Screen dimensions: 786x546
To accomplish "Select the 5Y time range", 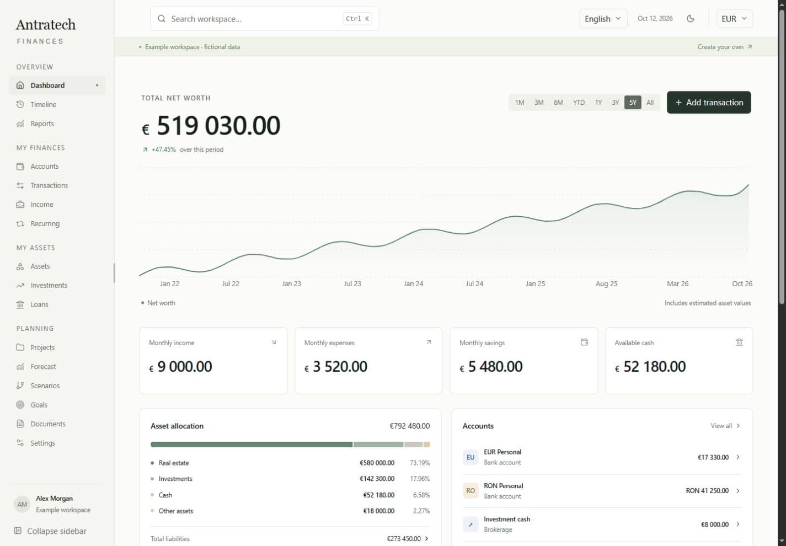I will 633,103.
